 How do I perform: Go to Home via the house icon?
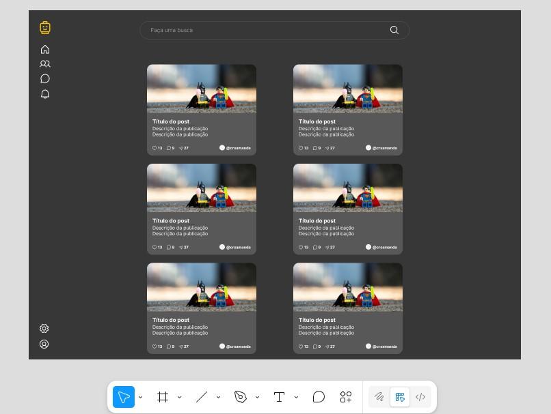(45, 49)
